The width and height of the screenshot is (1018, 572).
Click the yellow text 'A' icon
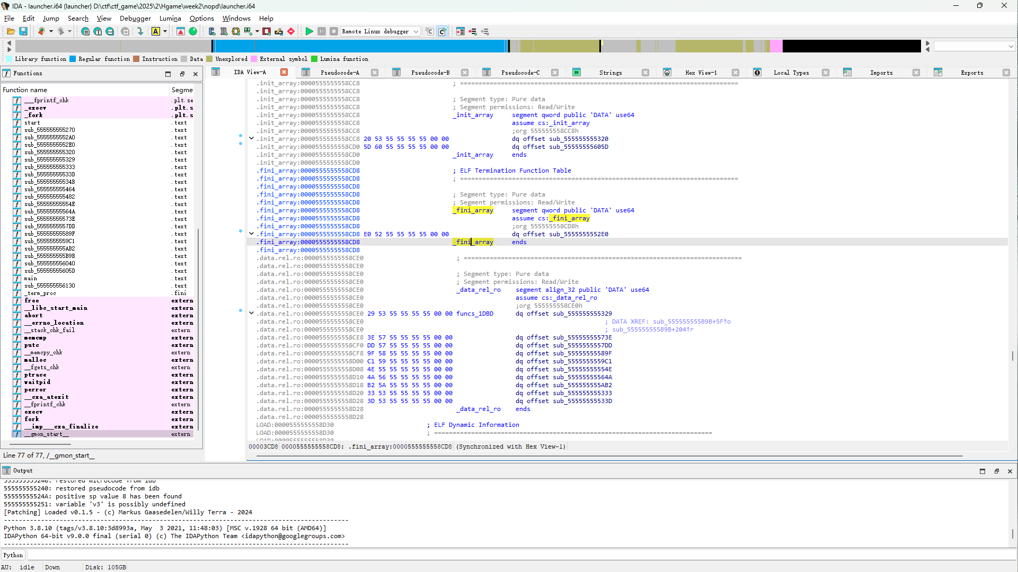pos(156,32)
